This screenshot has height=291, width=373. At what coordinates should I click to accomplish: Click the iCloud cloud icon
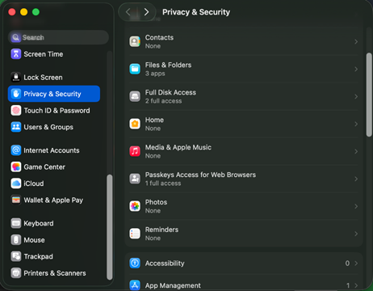16,183
